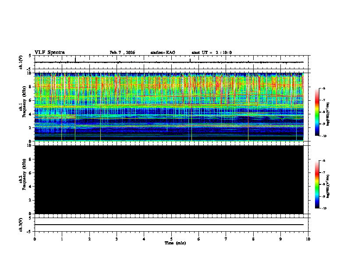Click time axis tick label "1"
Viewport: 347px width, 268px height.
point(62,239)
